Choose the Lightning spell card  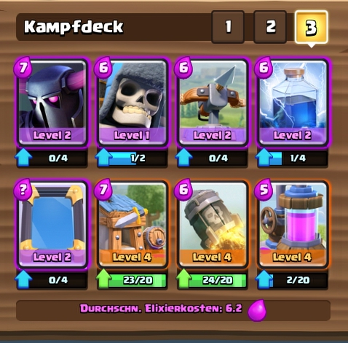click(293, 102)
